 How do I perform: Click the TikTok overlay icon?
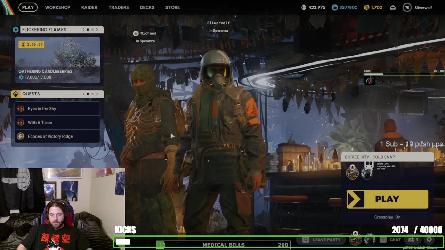pos(369,81)
